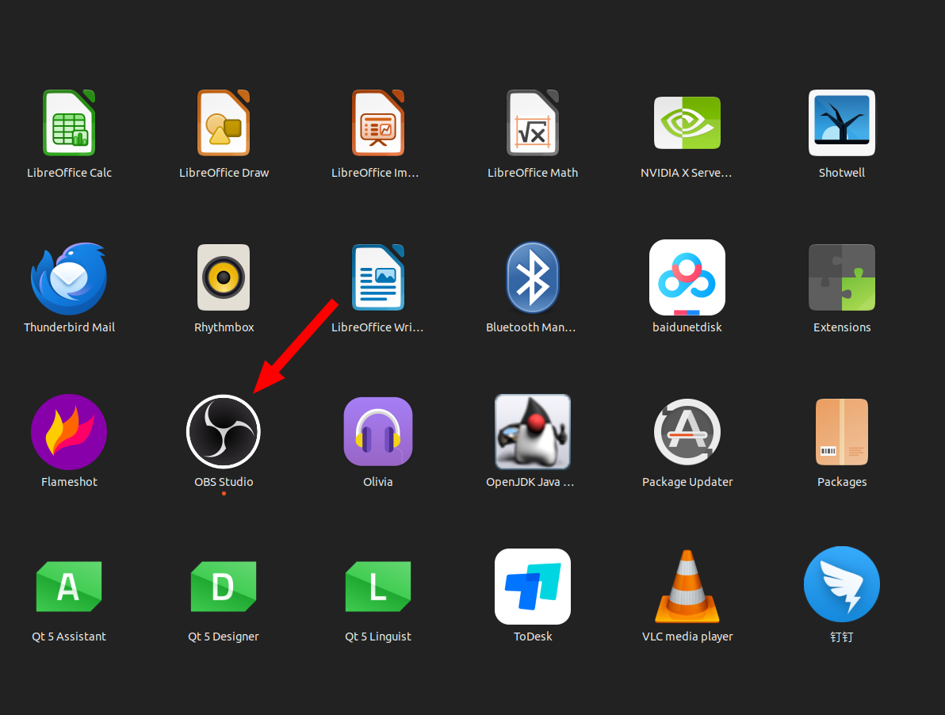Open LibreOffice Writer icon
Image resolution: width=945 pixels, height=715 pixels.
click(378, 277)
